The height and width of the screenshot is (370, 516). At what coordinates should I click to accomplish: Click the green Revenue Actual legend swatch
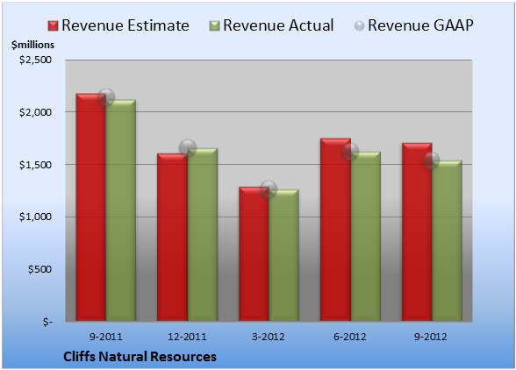coord(214,26)
